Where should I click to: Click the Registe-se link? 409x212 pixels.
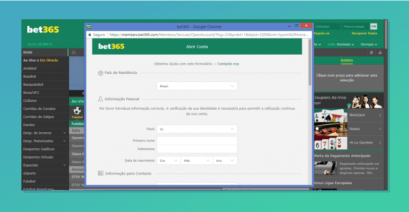coord(322,33)
